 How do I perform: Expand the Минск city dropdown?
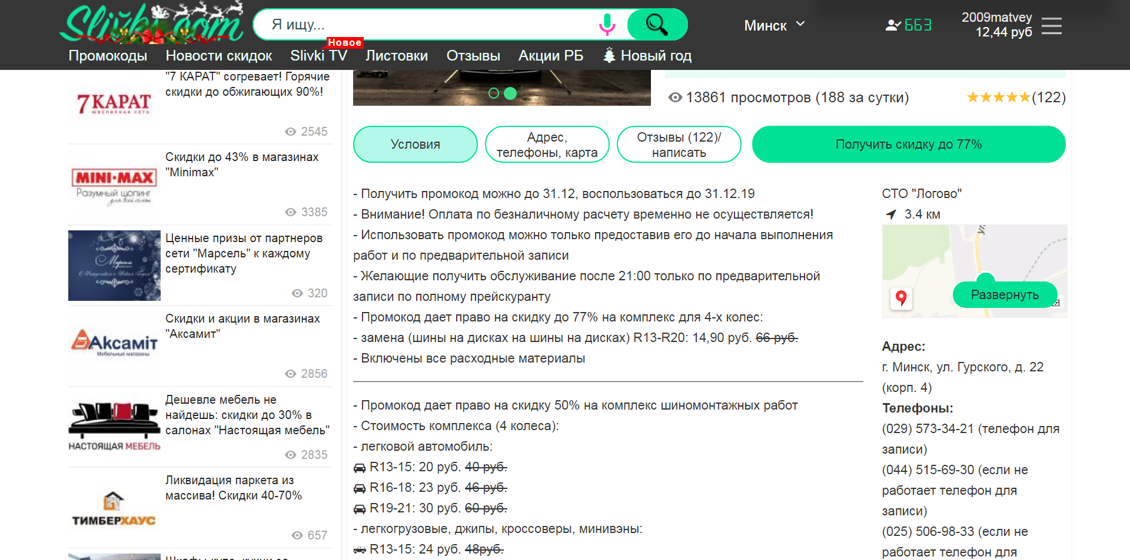773,25
